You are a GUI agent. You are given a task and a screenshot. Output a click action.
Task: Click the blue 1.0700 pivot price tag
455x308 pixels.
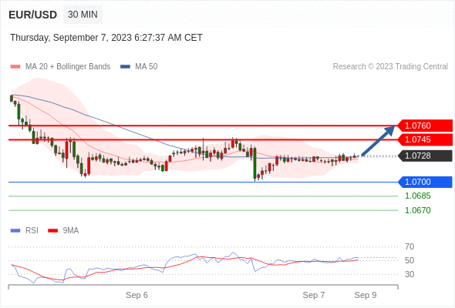click(425, 182)
